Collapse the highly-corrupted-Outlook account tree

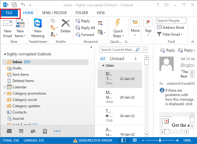(5, 54)
